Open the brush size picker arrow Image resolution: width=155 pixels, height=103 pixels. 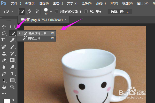coord(51,12)
